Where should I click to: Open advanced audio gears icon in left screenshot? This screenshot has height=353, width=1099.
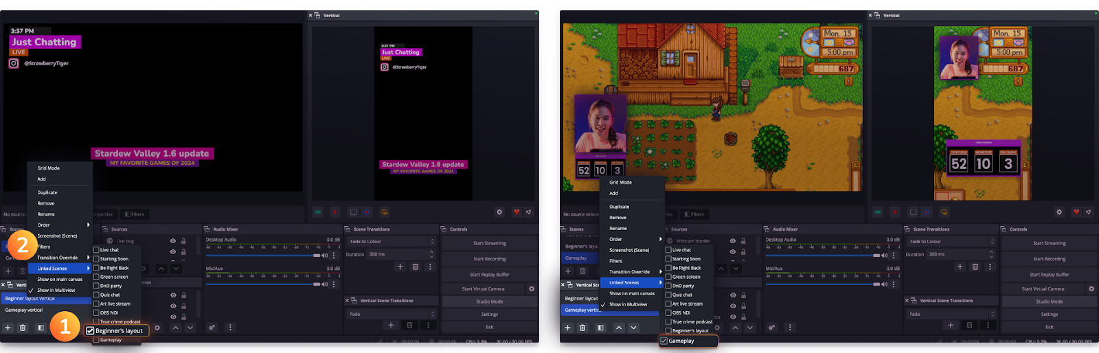point(212,328)
